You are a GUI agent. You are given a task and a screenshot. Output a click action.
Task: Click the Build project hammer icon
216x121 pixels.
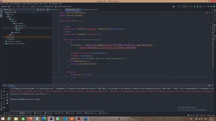[x=178, y=6]
